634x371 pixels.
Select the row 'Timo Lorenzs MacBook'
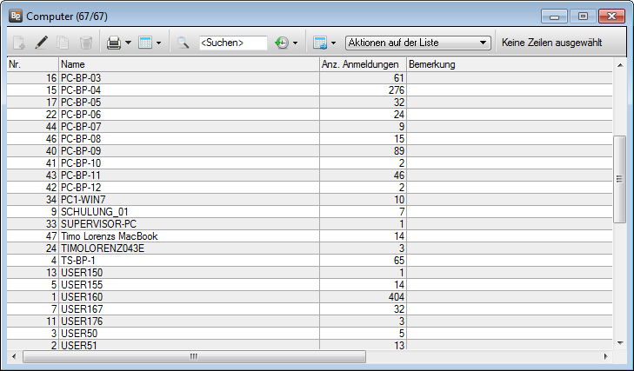tap(110, 236)
